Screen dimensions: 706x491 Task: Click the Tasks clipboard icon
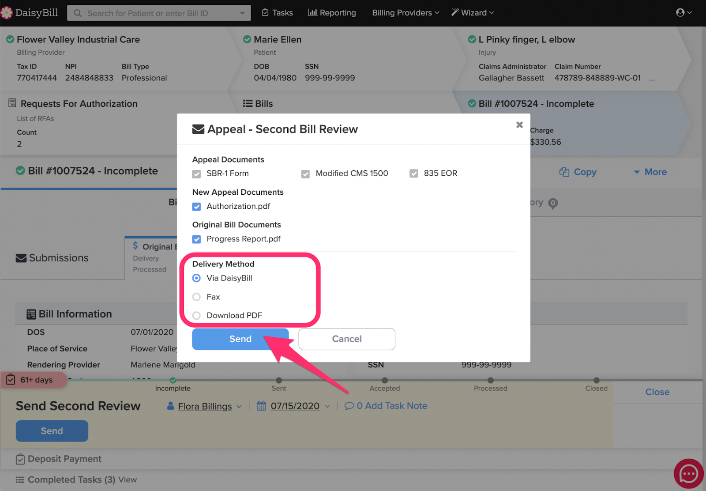[x=265, y=13]
